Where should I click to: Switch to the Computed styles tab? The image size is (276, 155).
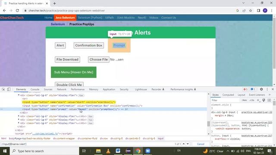(x=228, y=95)
